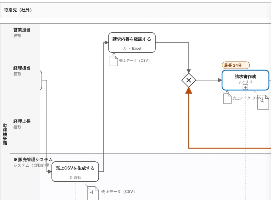Click the exclusive gateway X diamond
Image resolution: width=271 pixels, height=200 pixels.
coord(189,80)
